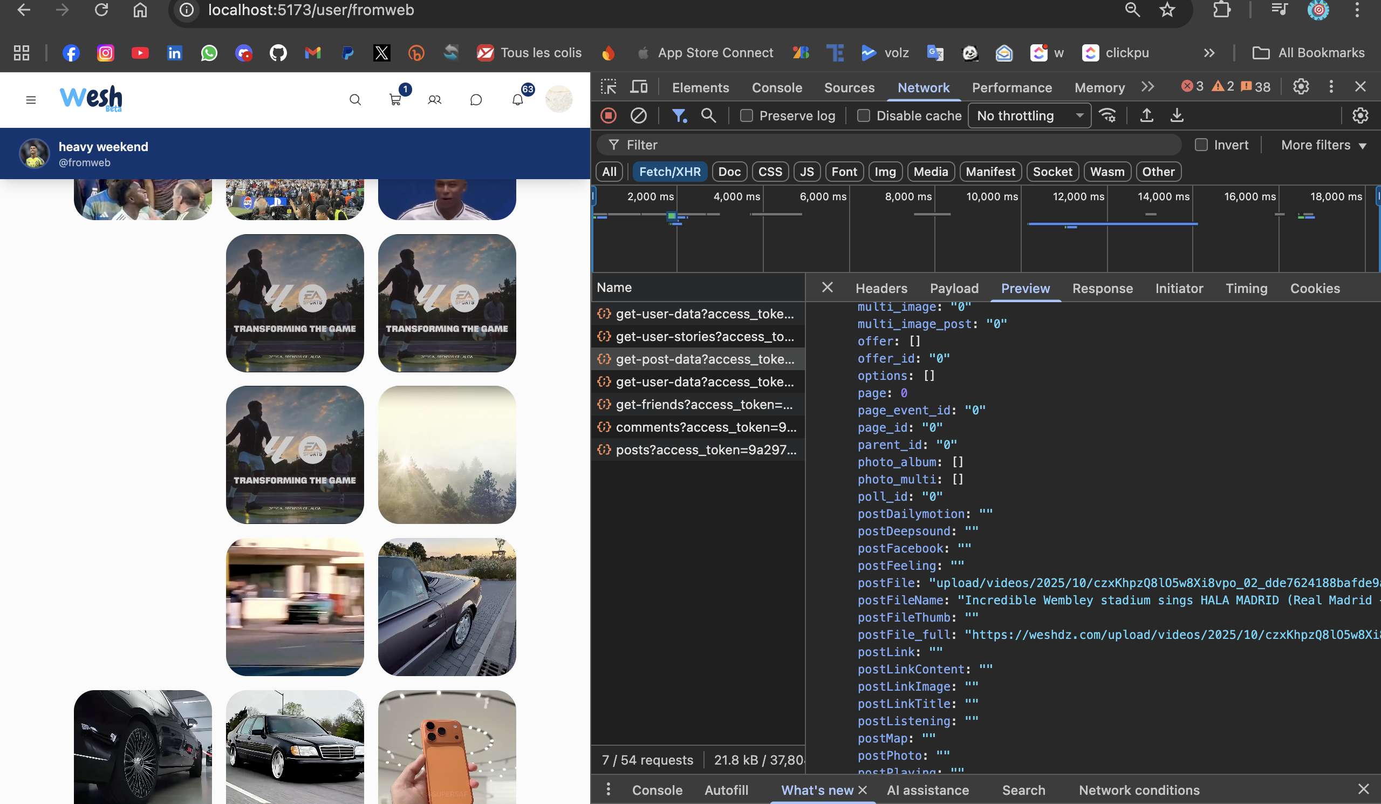Click the export HAR download icon
Image resolution: width=1381 pixels, height=804 pixels.
(1177, 115)
